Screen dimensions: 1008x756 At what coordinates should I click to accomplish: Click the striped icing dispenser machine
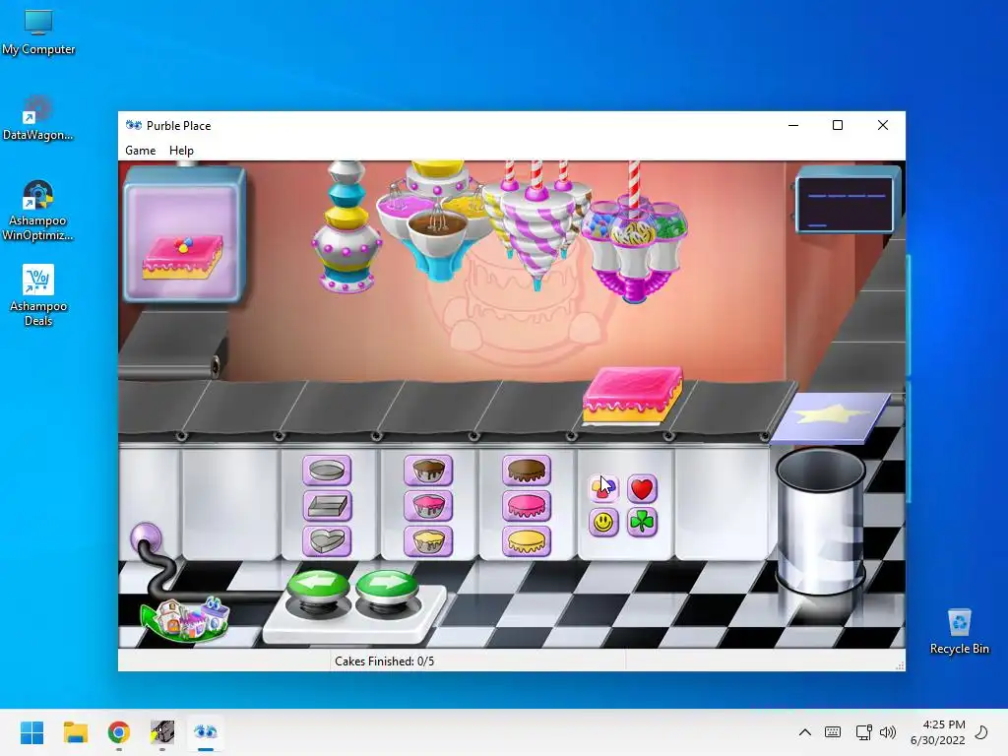(536, 223)
